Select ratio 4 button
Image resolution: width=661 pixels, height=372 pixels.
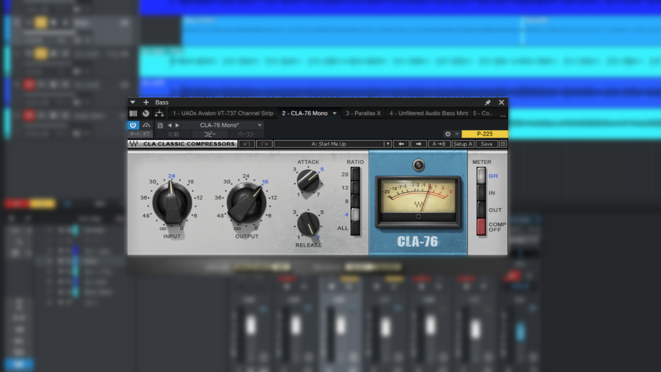point(355,214)
